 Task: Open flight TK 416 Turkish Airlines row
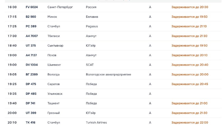(x=113, y=123)
